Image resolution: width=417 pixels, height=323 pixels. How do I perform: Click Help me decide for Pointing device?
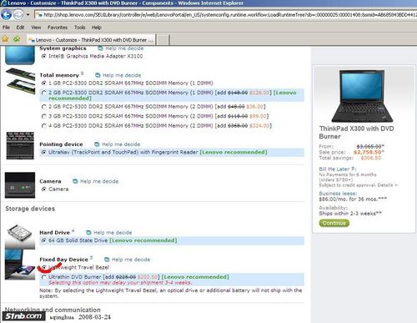coord(121,144)
